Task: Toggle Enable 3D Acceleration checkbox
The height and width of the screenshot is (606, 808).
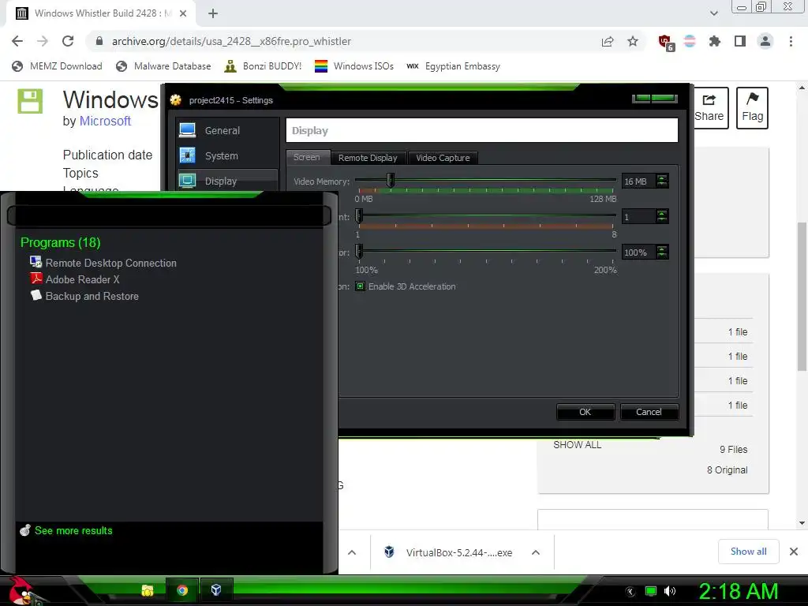Action: tap(360, 286)
